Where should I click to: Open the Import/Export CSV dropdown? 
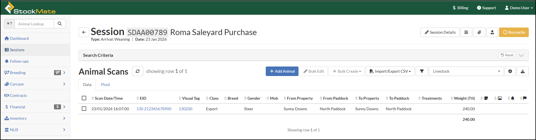390,71
